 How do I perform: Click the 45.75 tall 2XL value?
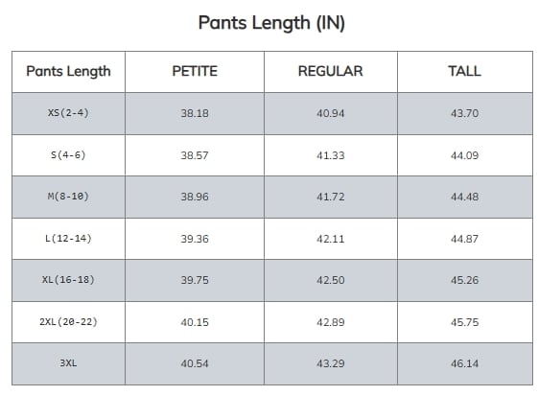(x=464, y=322)
